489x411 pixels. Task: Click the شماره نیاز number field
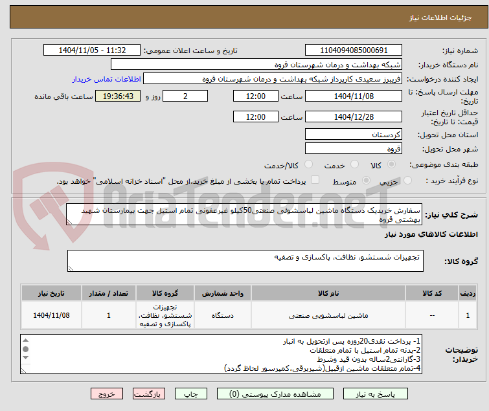[354, 50]
